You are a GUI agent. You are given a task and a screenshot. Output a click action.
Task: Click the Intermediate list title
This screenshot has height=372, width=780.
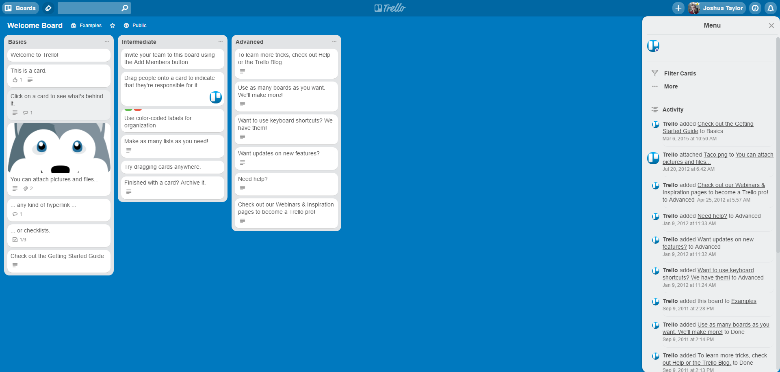(139, 42)
